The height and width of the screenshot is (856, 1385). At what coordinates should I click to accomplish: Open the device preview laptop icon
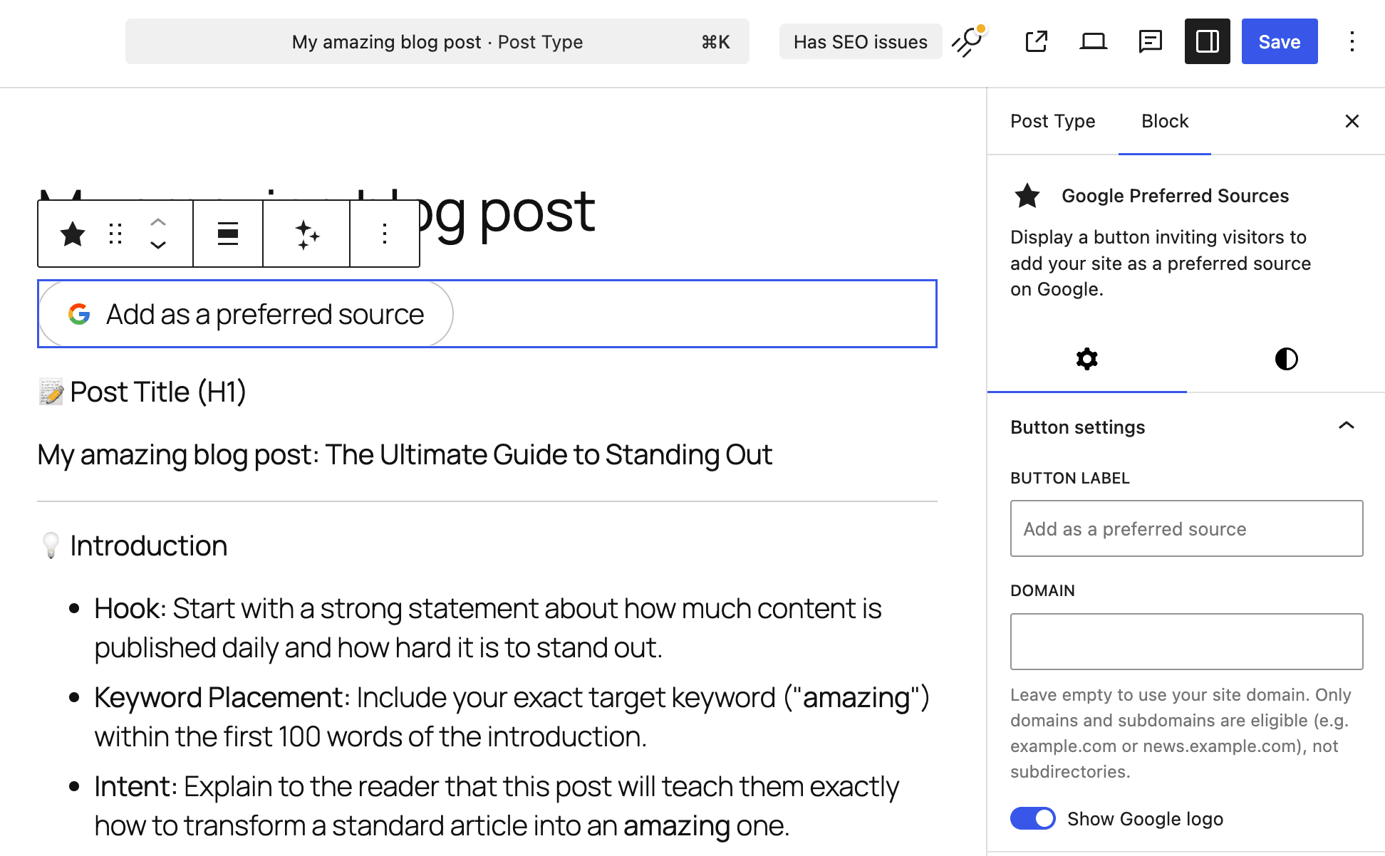[1094, 41]
